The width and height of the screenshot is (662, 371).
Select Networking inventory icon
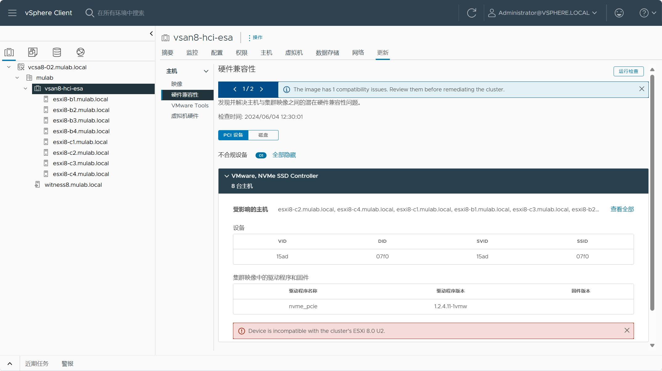(x=80, y=52)
